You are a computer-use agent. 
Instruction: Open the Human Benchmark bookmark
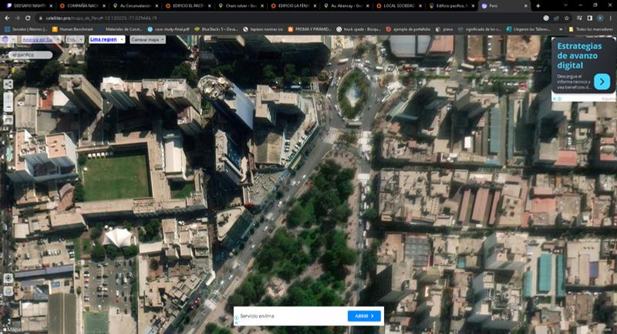pyautogui.click(x=72, y=29)
